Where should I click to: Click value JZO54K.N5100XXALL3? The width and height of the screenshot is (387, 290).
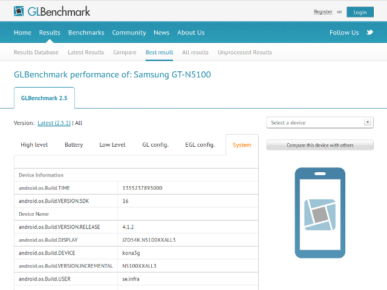[149, 240]
